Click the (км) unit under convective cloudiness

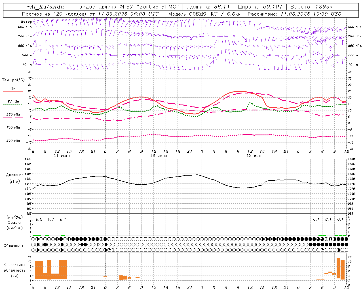pos(14,276)
